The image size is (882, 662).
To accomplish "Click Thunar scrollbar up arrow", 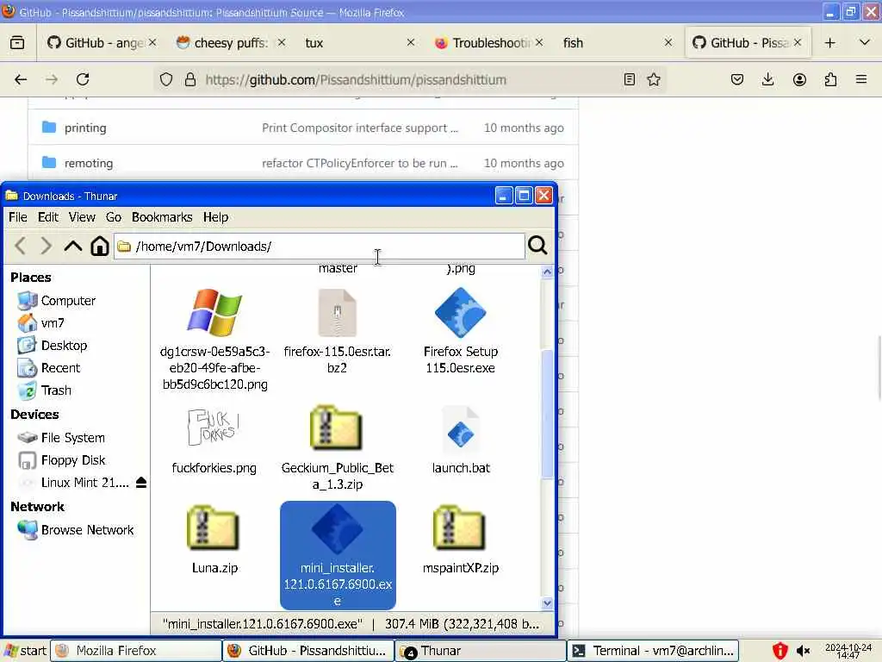I will [547, 272].
